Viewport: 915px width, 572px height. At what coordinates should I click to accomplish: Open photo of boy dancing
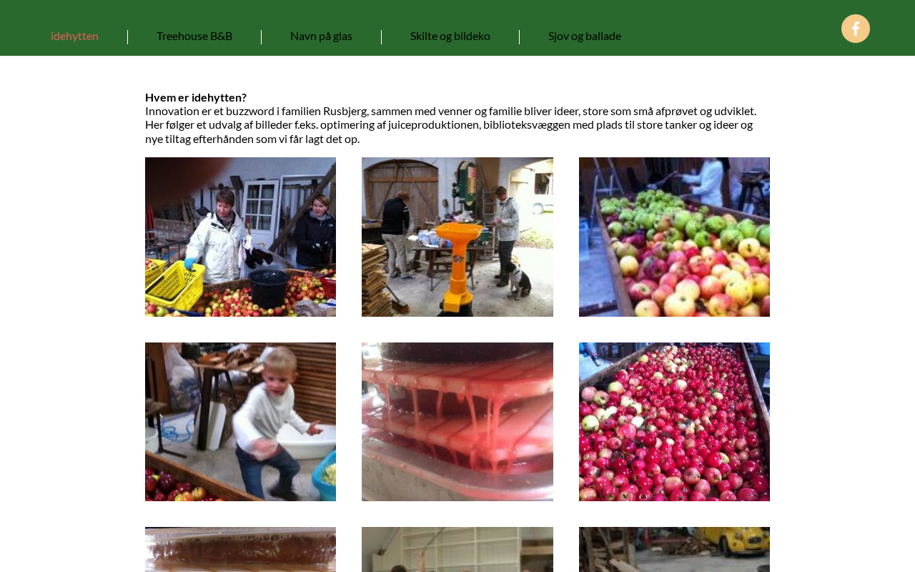click(x=240, y=422)
